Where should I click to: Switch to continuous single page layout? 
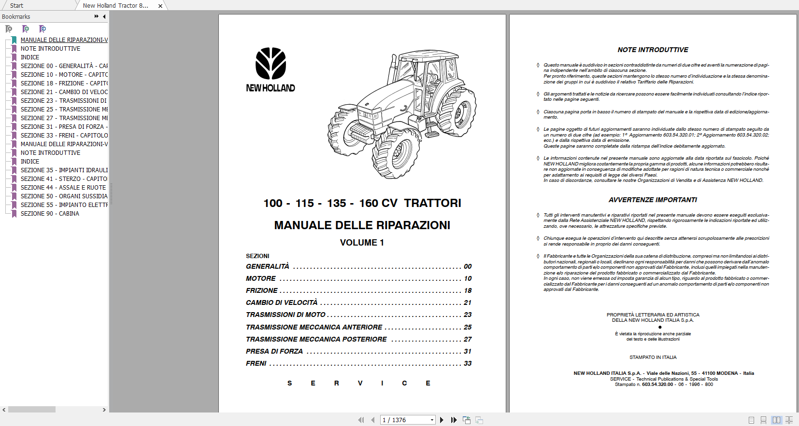pos(764,420)
